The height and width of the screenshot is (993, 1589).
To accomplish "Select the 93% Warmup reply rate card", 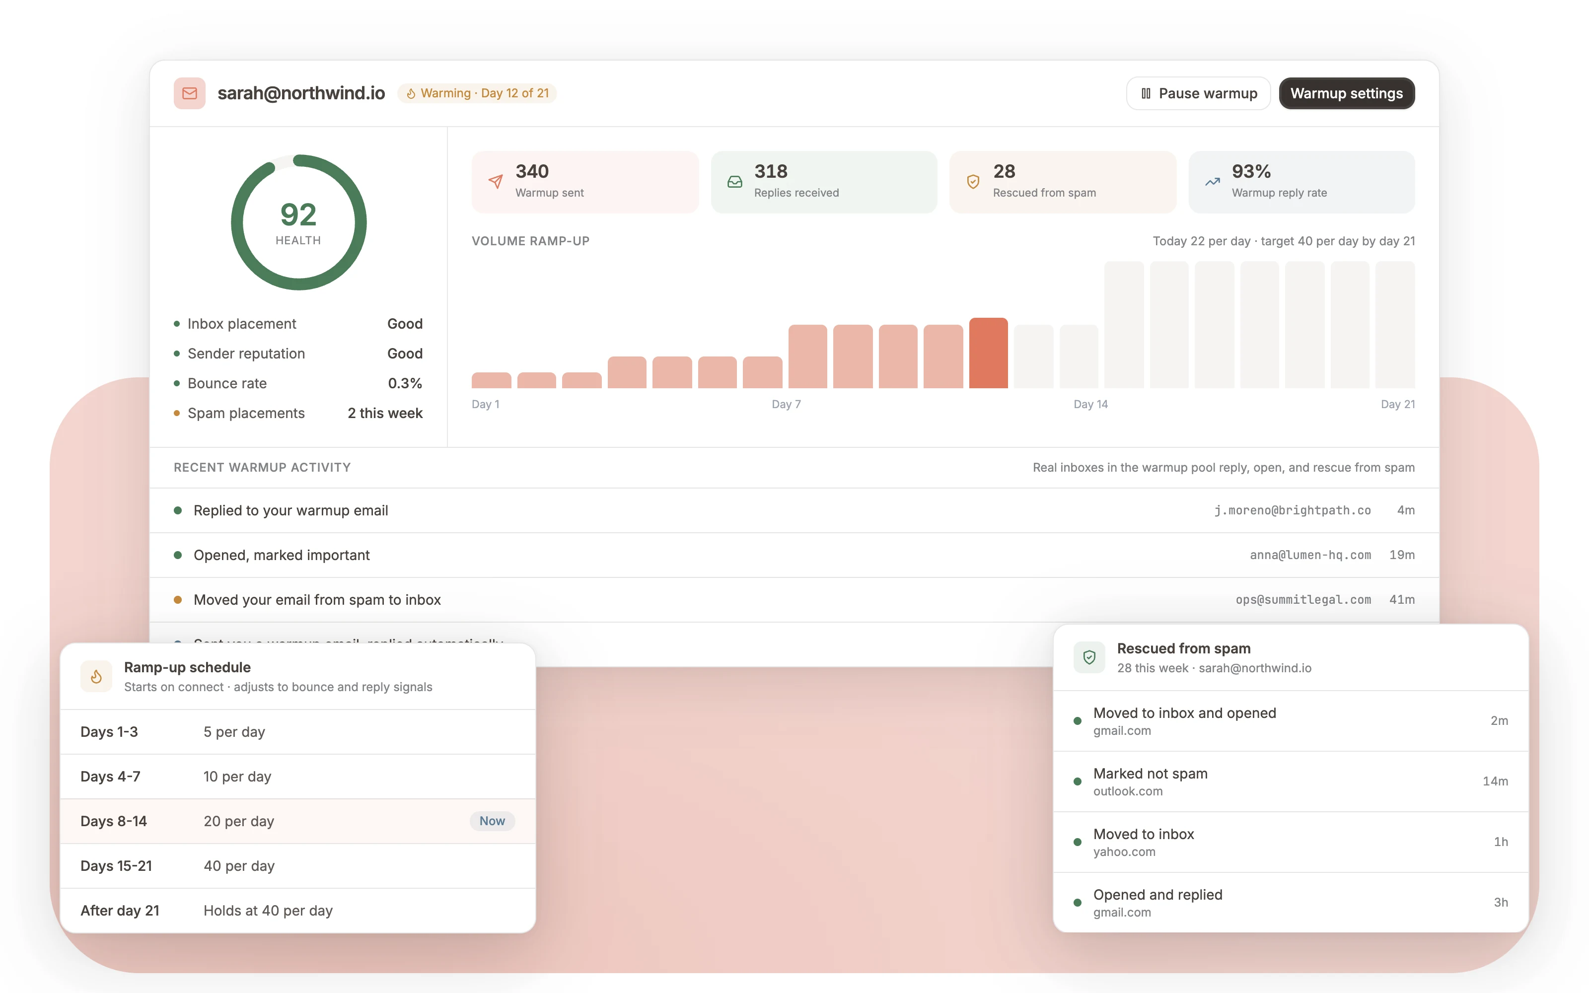I will click(x=1301, y=182).
